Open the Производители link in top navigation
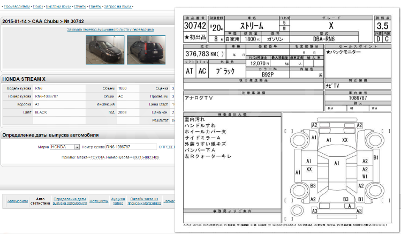 [x=17, y=6]
